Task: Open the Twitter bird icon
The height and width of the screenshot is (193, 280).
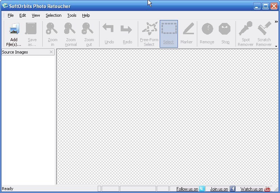Action: [202, 189]
